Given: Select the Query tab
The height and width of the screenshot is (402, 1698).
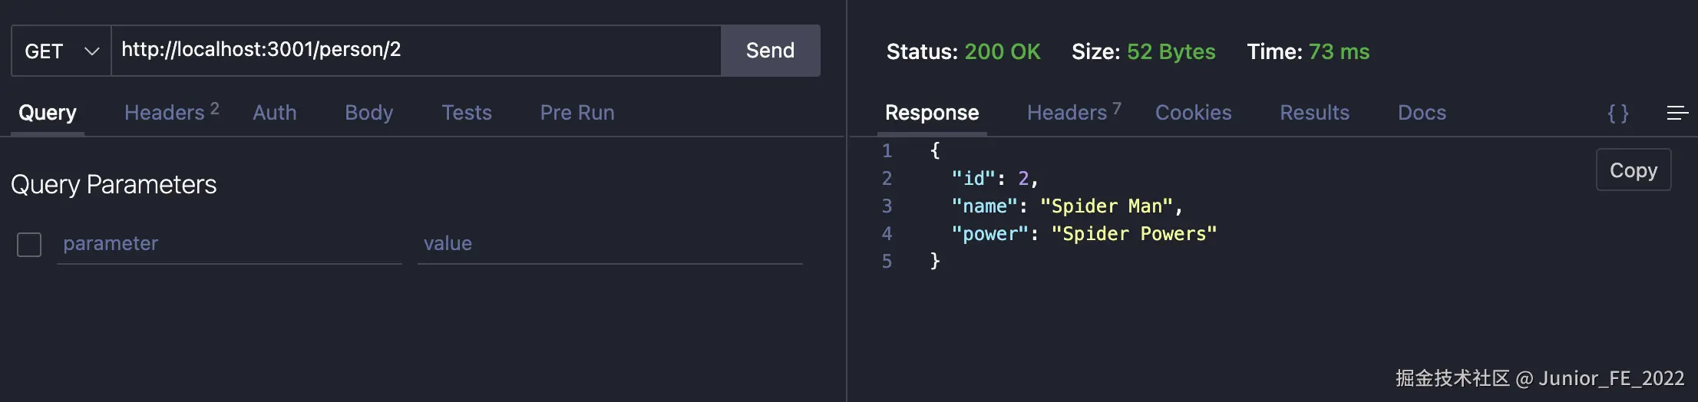Looking at the screenshot, I should pyautogui.click(x=48, y=113).
